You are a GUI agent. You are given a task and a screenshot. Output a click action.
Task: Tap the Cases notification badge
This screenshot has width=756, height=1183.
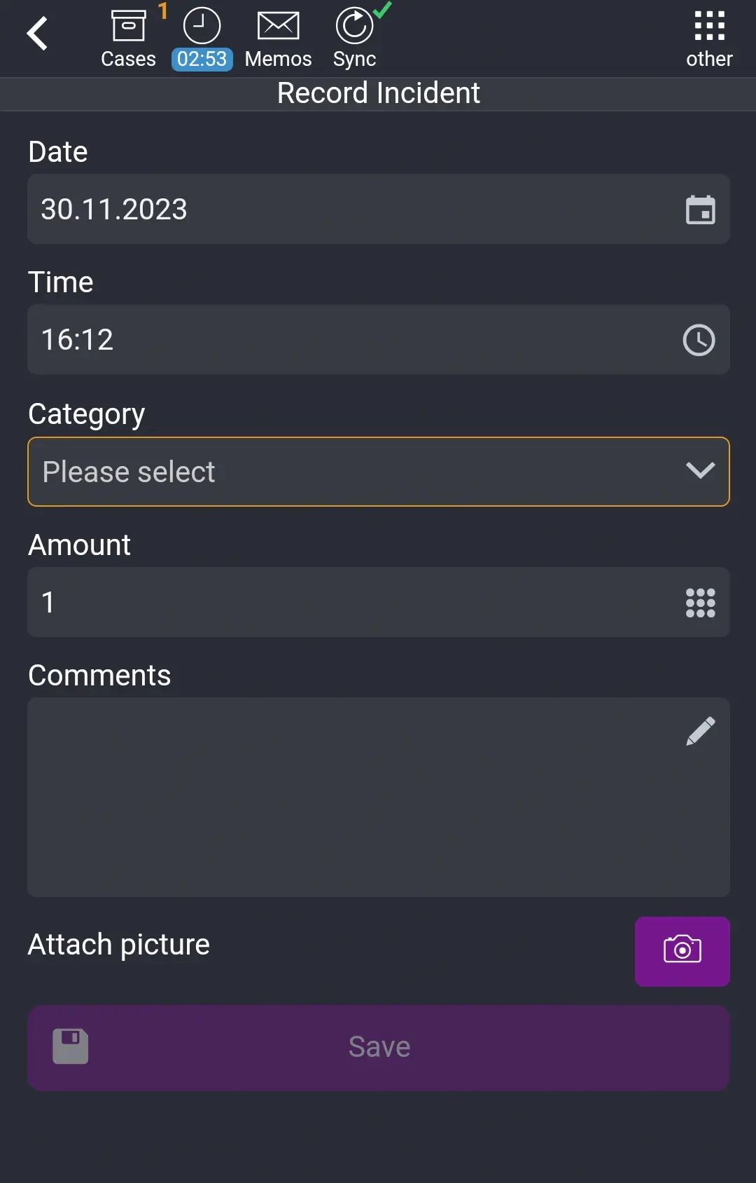(x=162, y=10)
